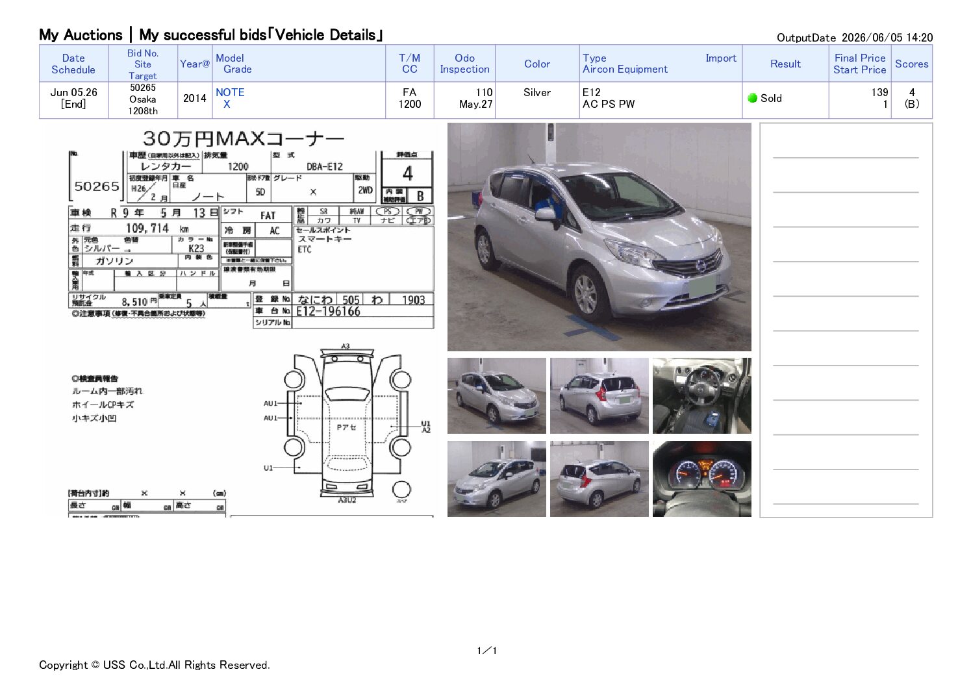Select the FA 1200 transmission cell

point(410,100)
